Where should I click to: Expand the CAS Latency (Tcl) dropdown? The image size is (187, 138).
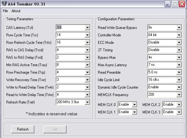(x=87, y=28)
